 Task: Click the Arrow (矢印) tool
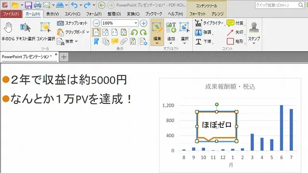click(235, 32)
